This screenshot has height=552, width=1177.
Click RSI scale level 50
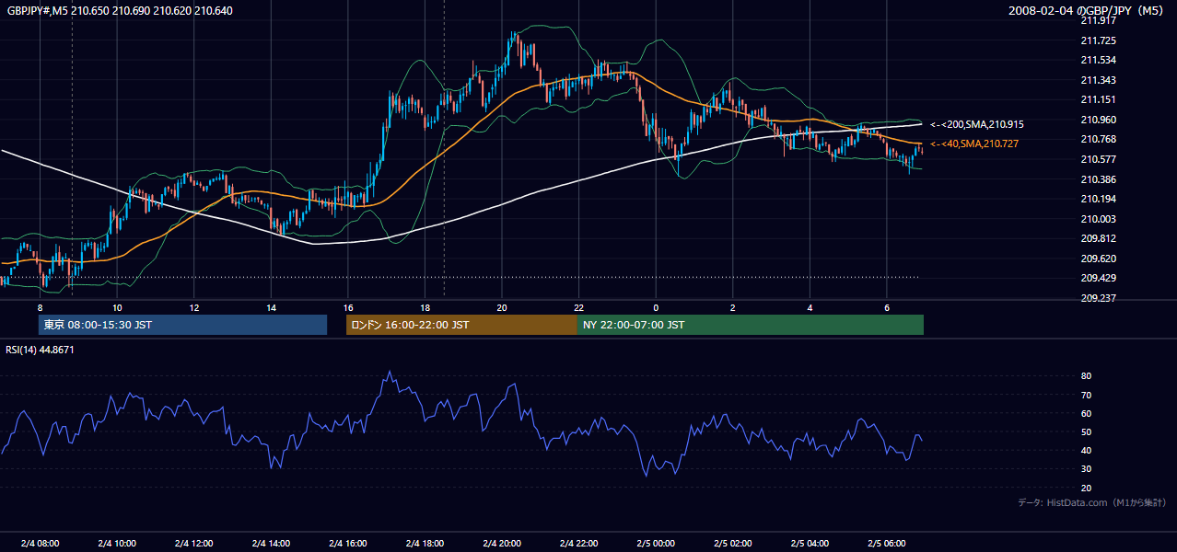tap(1086, 431)
